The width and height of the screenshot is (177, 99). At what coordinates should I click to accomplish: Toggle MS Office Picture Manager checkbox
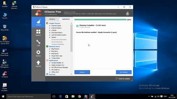[50, 67]
